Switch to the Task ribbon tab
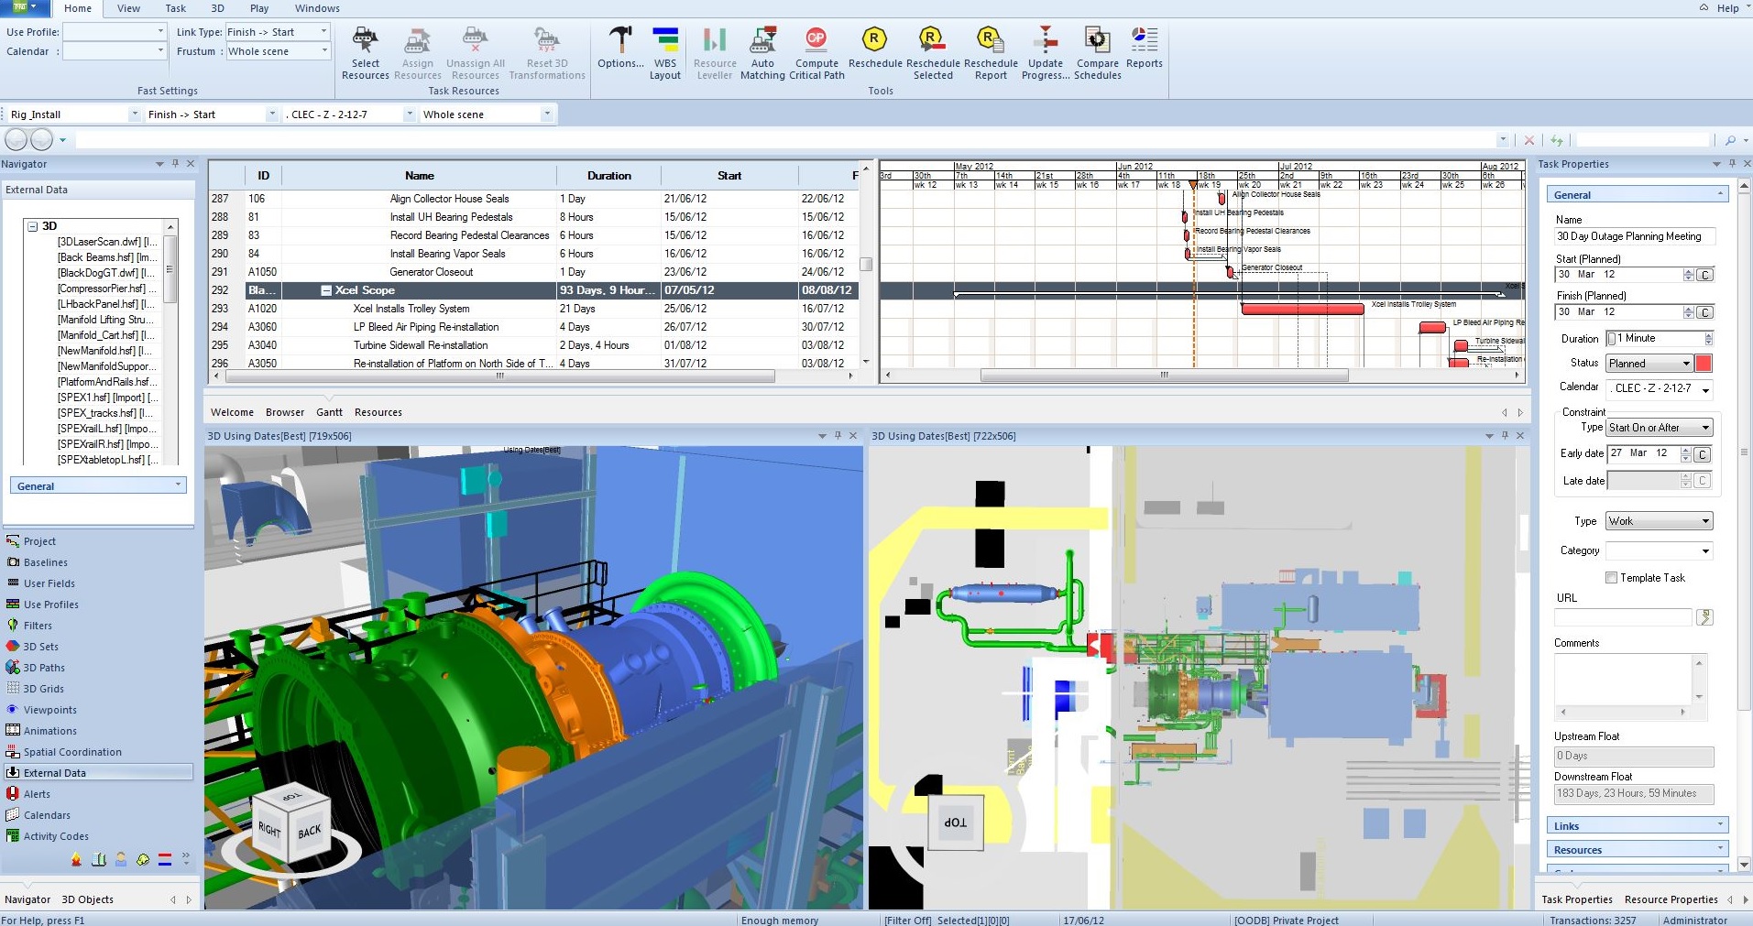 (175, 8)
